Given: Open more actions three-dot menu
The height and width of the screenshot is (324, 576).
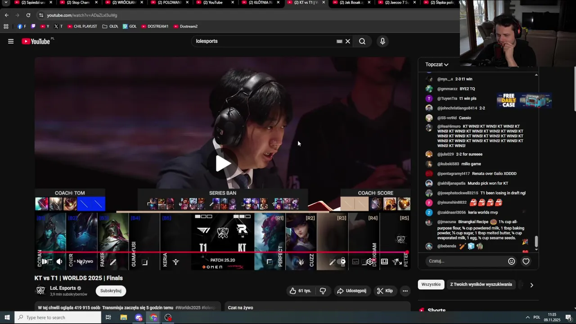Looking at the screenshot, I should [405, 291].
